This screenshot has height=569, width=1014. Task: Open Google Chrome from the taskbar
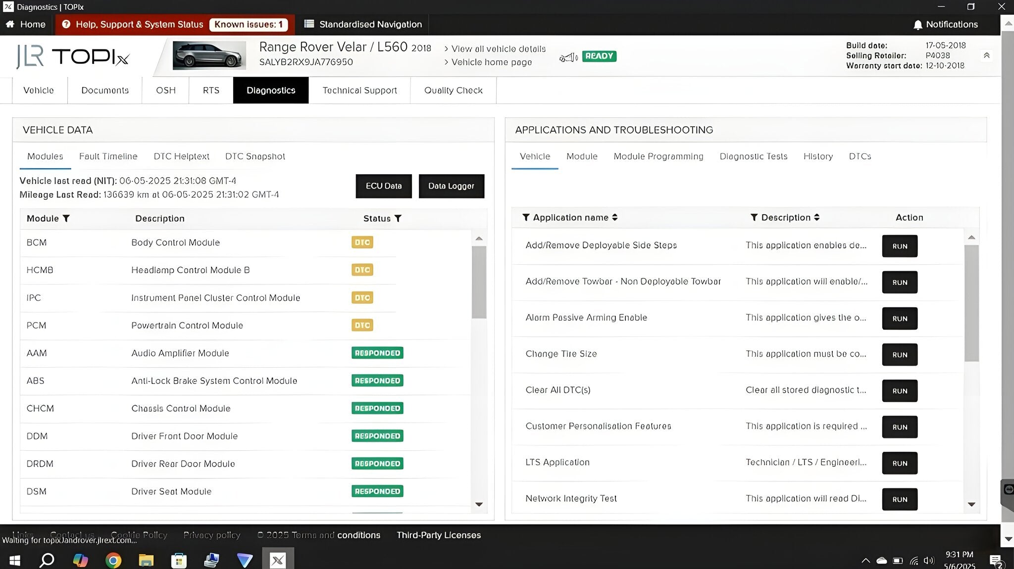point(113,560)
